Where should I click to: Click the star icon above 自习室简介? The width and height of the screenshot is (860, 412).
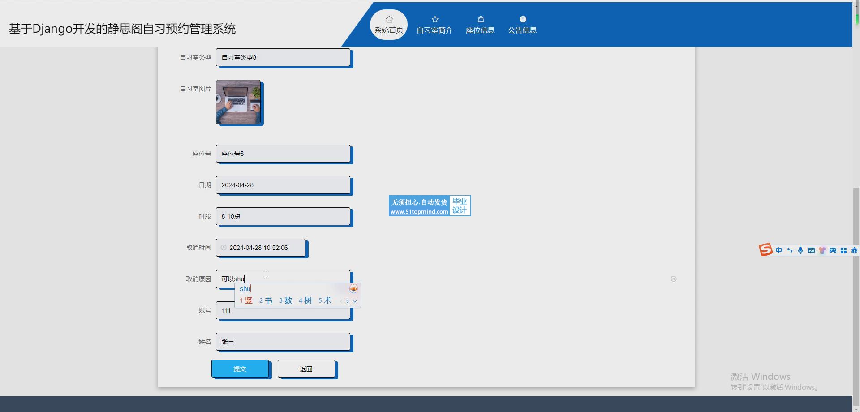pos(435,19)
